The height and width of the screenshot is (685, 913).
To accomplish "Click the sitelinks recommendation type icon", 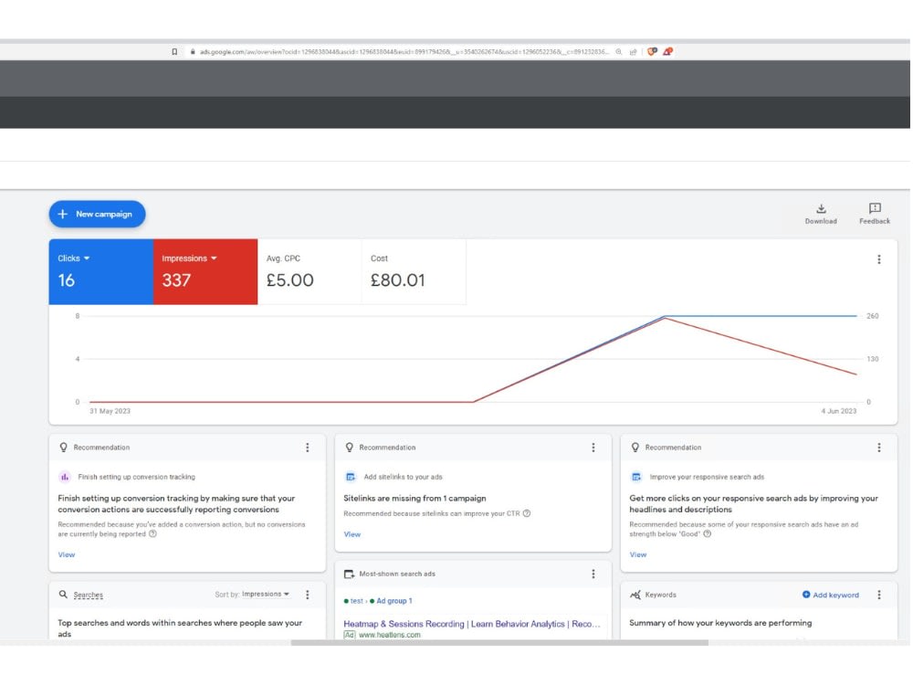I will pos(351,477).
